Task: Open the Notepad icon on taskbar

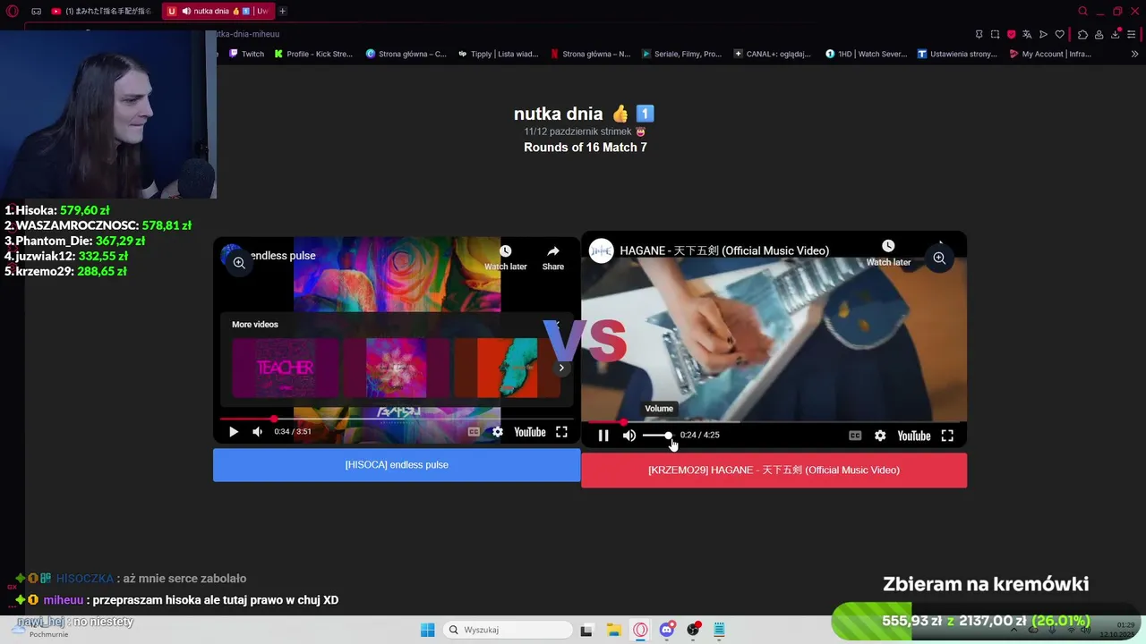Action: click(719, 630)
